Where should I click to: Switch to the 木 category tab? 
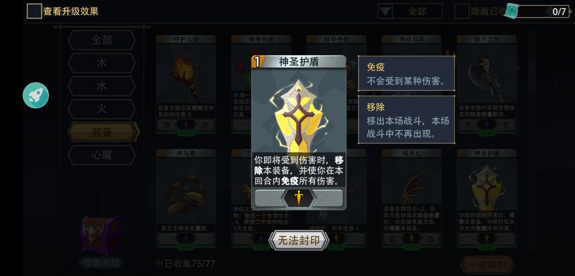[102, 63]
